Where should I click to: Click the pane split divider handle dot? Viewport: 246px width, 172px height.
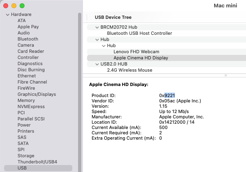coord(226,75)
